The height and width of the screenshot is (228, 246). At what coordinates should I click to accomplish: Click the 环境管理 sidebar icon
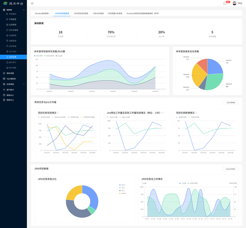(x=7, y=19)
